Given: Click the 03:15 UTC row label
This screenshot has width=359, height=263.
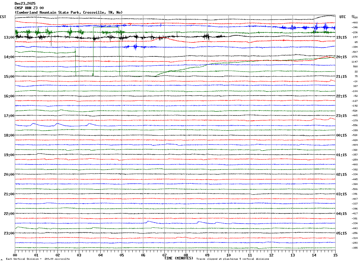Looking at the screenshot, I should [x=341, y=194].
